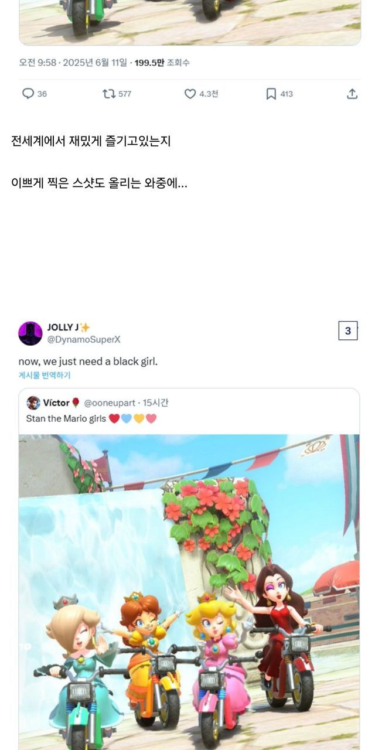Click the retweet arrows icon
Image resolution: width=375 pixels, height=750 pixels.
point(109,94)
